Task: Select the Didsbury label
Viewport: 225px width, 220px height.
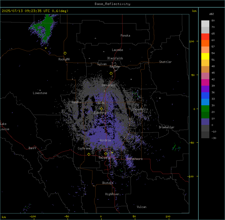Action: point(100,113)
